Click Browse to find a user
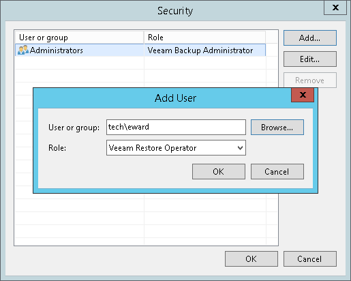Screen dimensions: 351x281 [277, 128]
